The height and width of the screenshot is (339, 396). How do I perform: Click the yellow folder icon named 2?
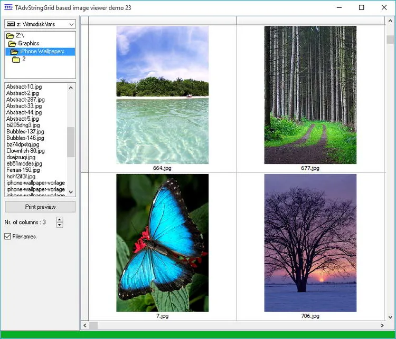16,60
